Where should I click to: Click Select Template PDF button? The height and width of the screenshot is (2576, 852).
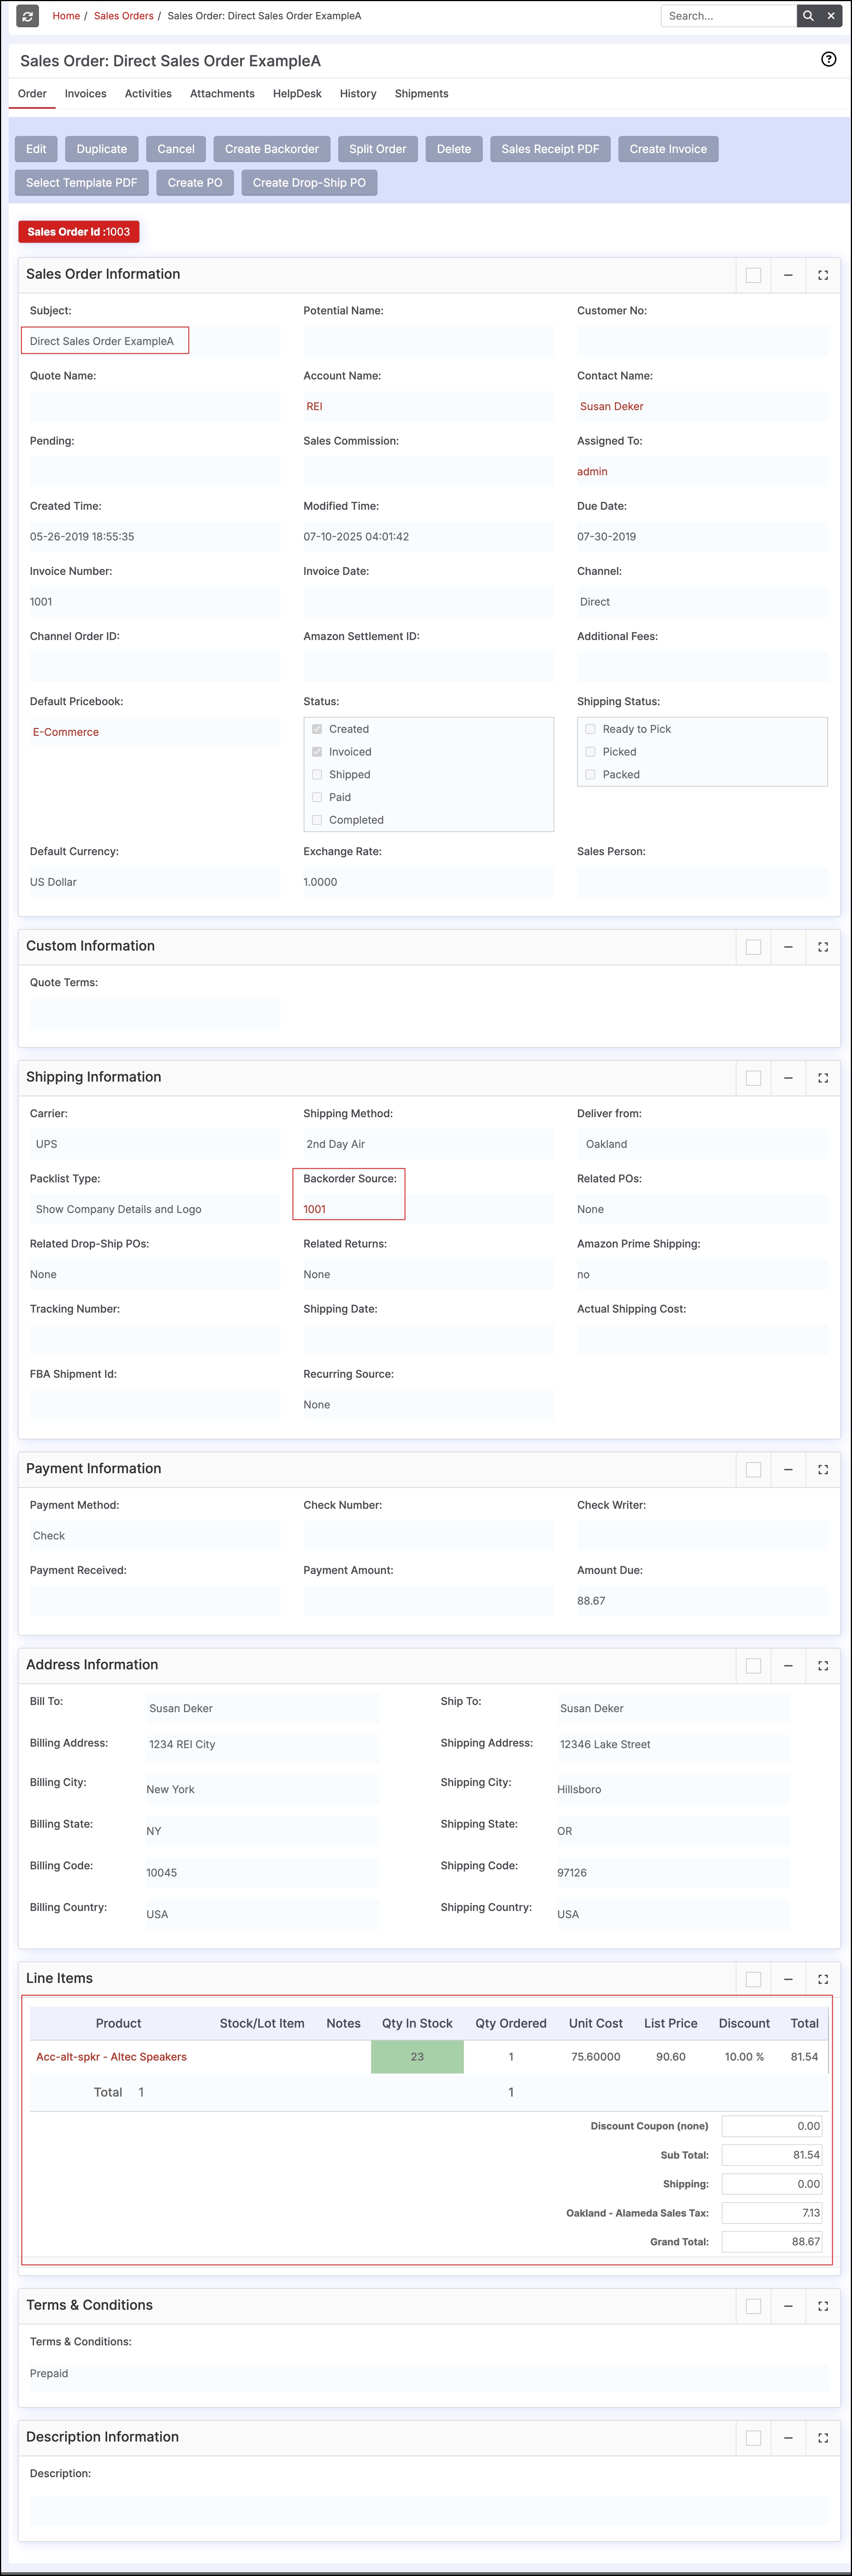[x=82, y=183]
